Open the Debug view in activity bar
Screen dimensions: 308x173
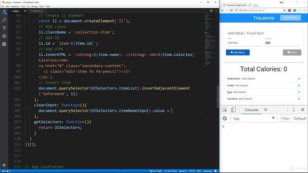[x=4, y=36]
